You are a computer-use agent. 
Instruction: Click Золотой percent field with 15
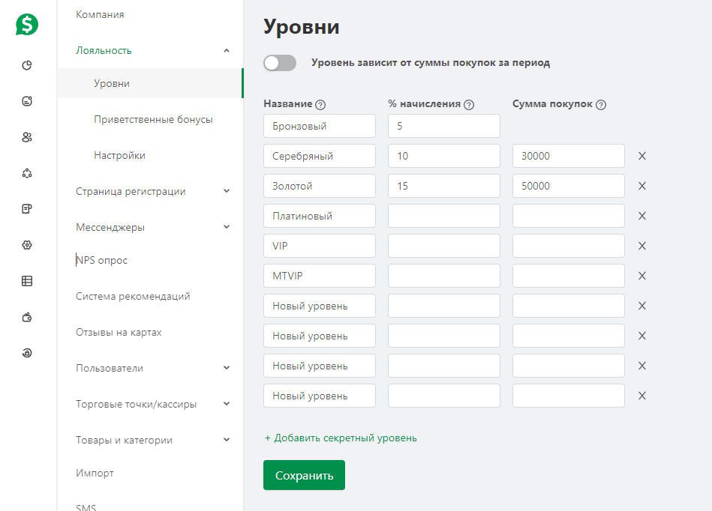coord(444,186)
